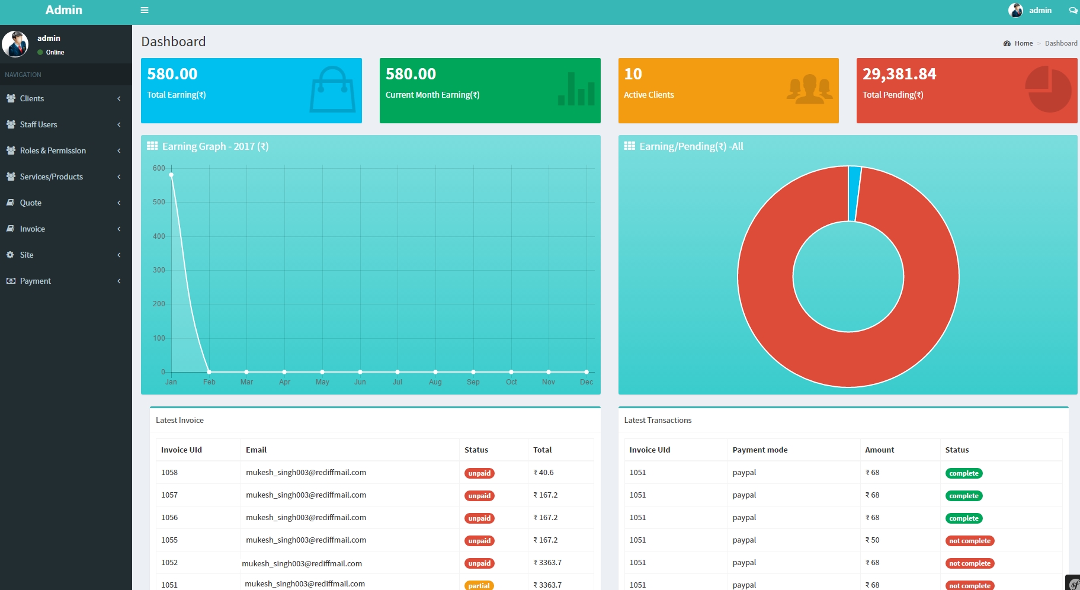This screenshot has height=590, width=1080.
Task: Click the chat icon in the top bar
Action: (x=1073, y=10)
